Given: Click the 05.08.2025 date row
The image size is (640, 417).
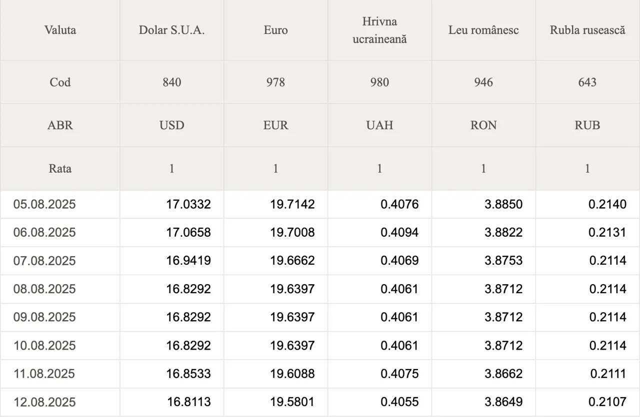Looking at the screenshot, I should tap(320, 204).
